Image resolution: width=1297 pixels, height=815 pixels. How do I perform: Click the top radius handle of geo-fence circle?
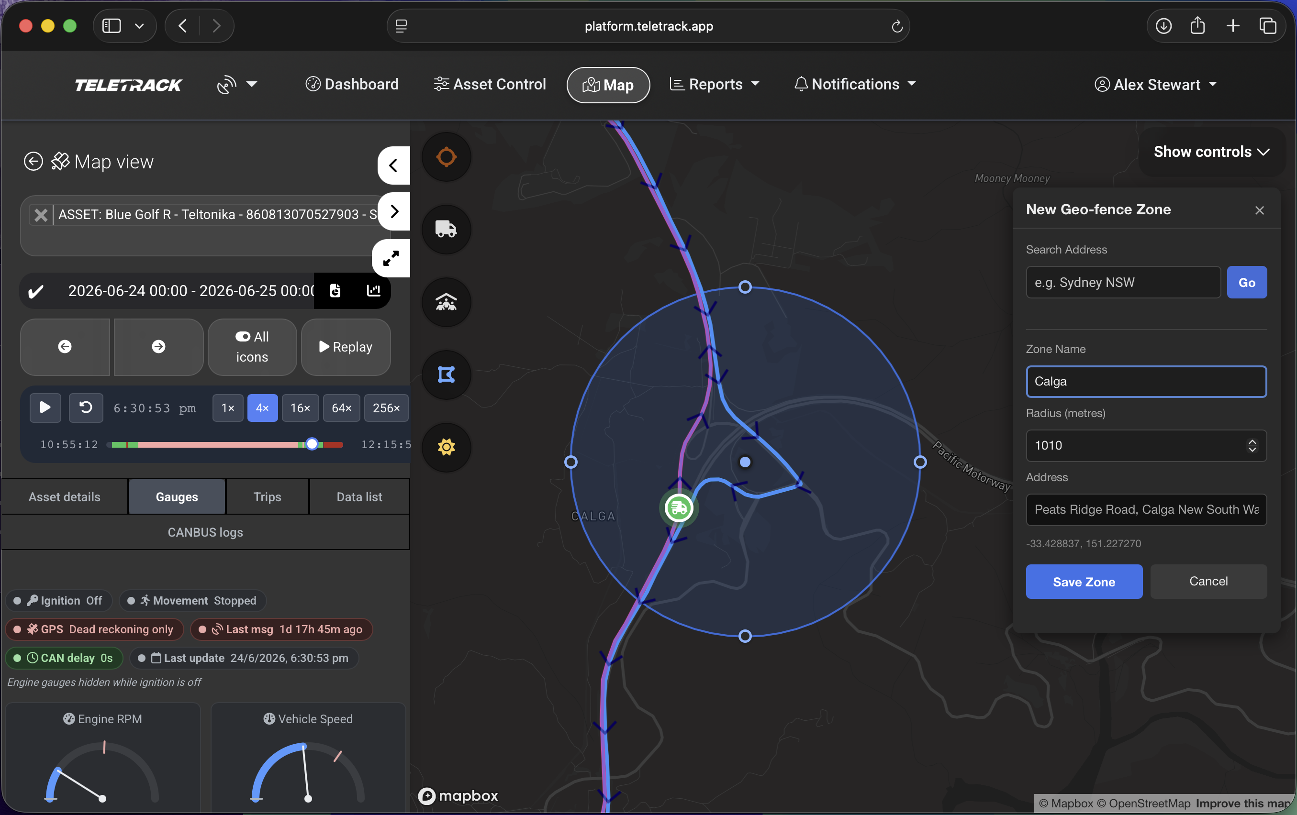click(x=745, y=287)
